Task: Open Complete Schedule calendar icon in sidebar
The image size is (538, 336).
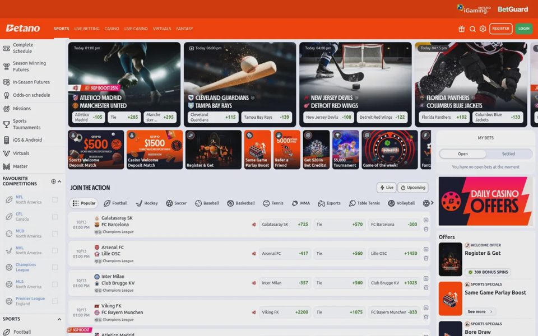Action: point(7,48)
